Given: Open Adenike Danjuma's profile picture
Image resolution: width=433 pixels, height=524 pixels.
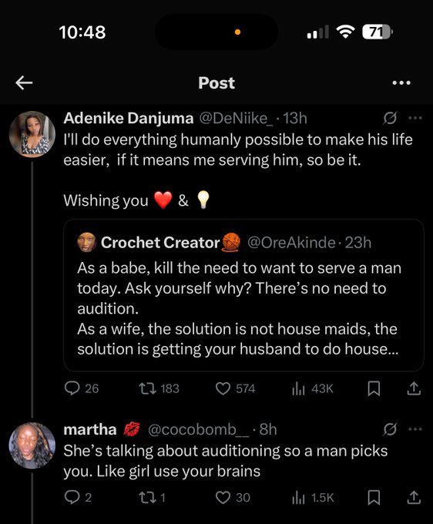Looking at the screenshot, I should pos(32,134).
